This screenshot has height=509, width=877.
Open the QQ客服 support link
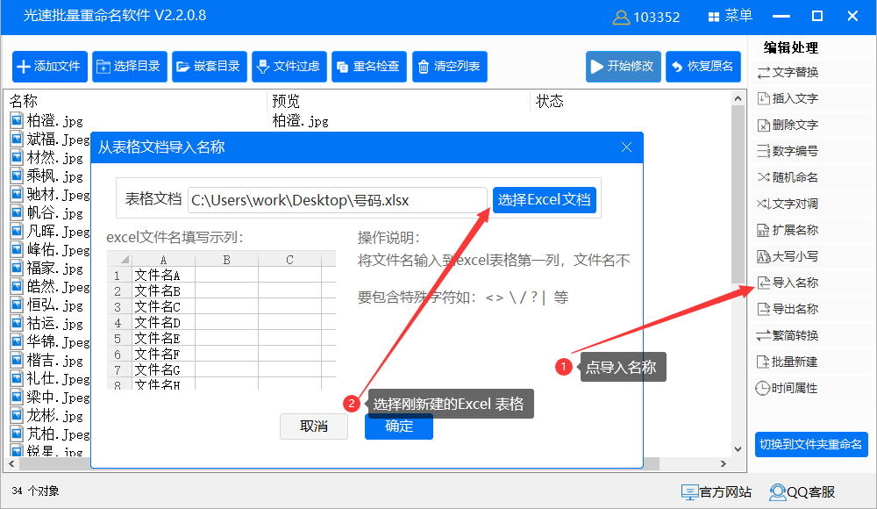point(802,492)
